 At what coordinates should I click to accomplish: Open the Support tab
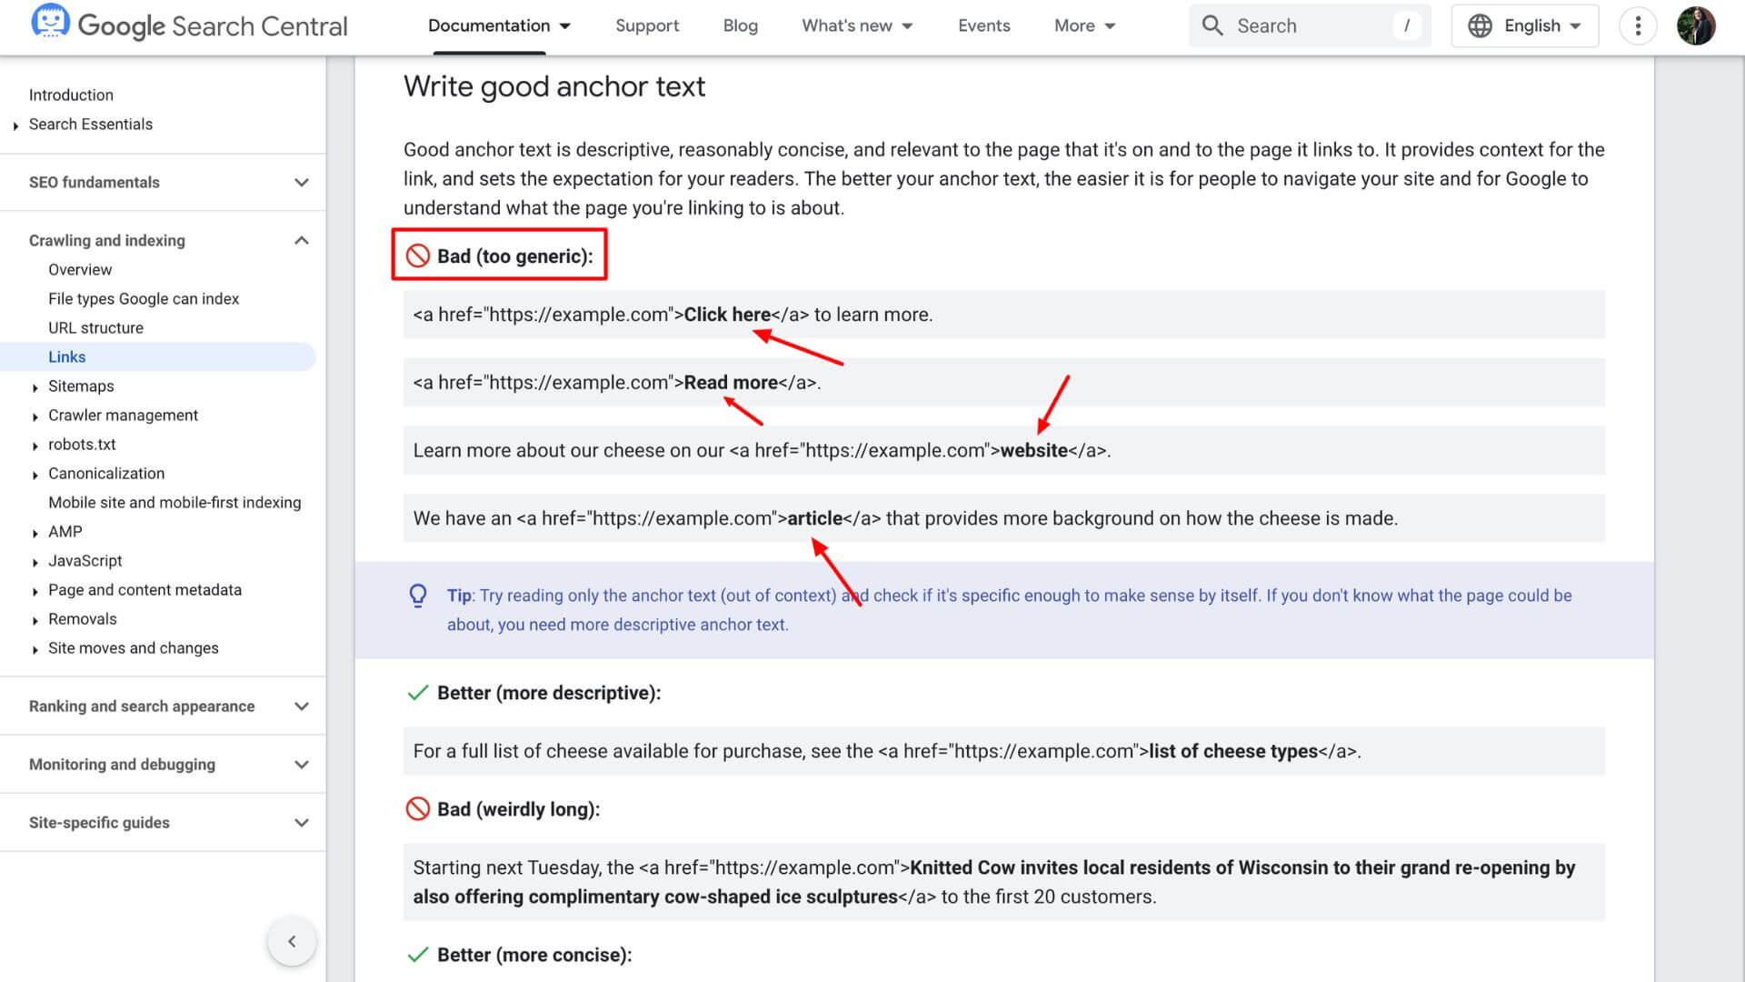[647, 25]
